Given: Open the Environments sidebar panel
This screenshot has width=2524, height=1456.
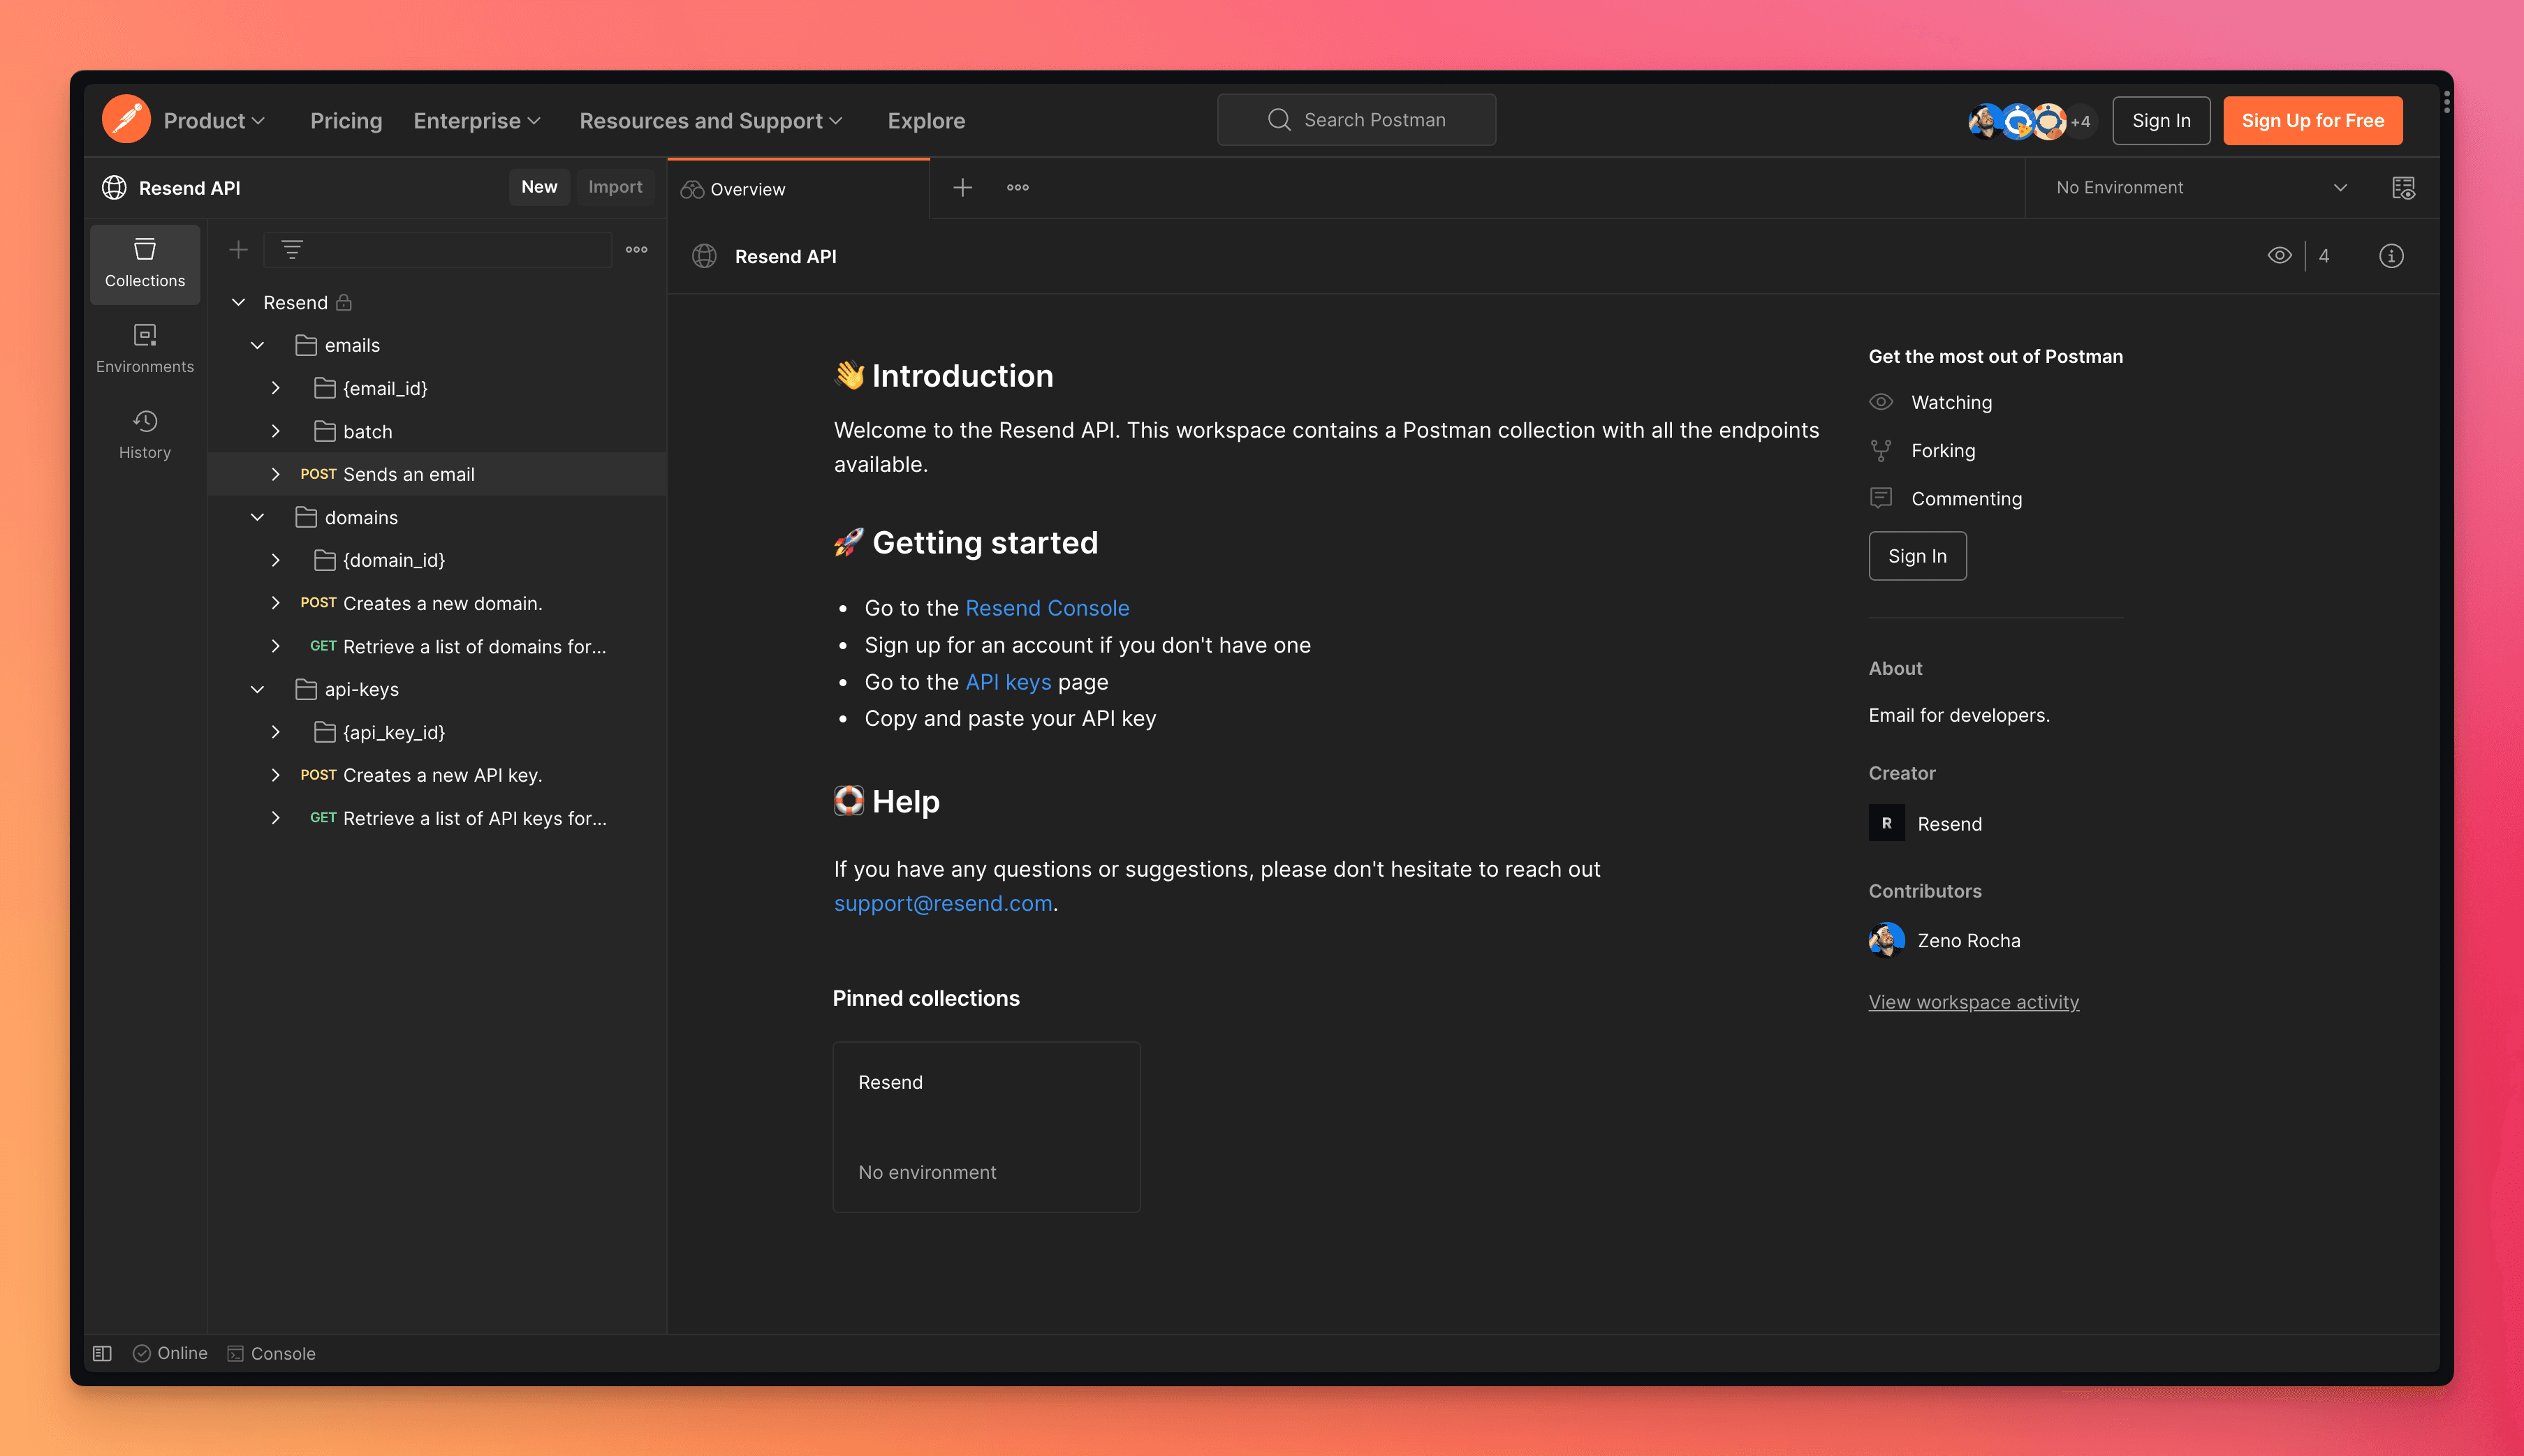Looking at the screenshot, I should (x=144, y=347).
